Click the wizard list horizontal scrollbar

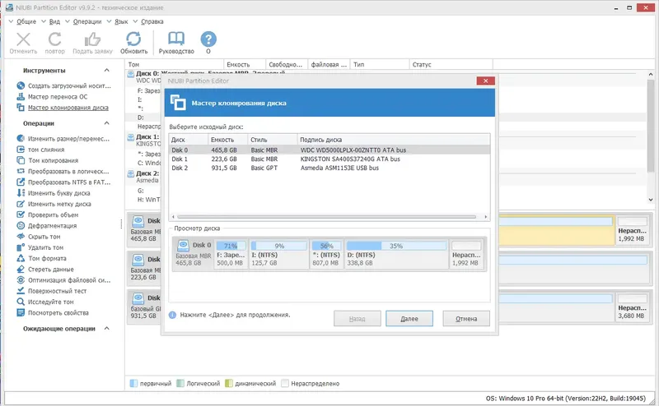coord(326,217)
